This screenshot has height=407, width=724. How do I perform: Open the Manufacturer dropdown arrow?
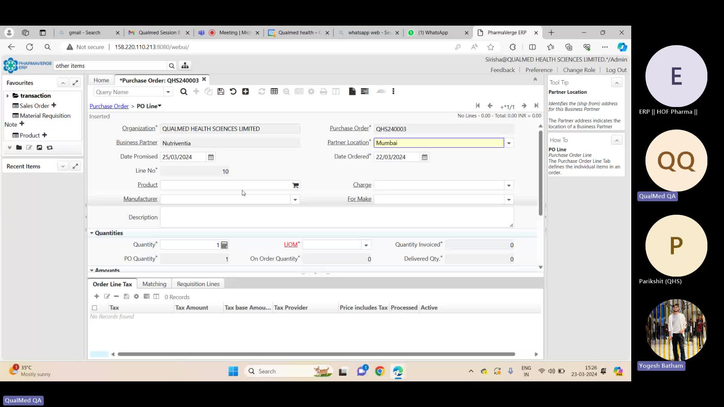point(295,200)
